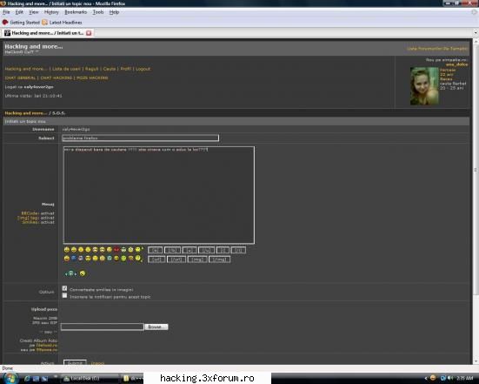The image size is (479, 384).
Task: Expand hidden quick launch items chevron
Action: tap(56, 376)
